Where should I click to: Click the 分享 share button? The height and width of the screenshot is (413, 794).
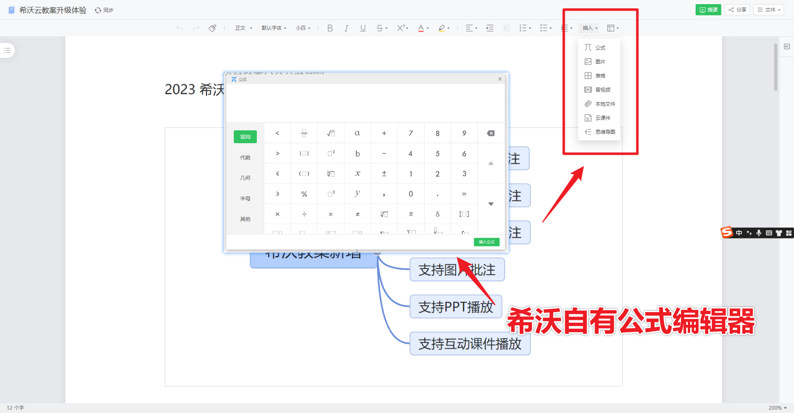pyautogui.click(x=737, y=10)
